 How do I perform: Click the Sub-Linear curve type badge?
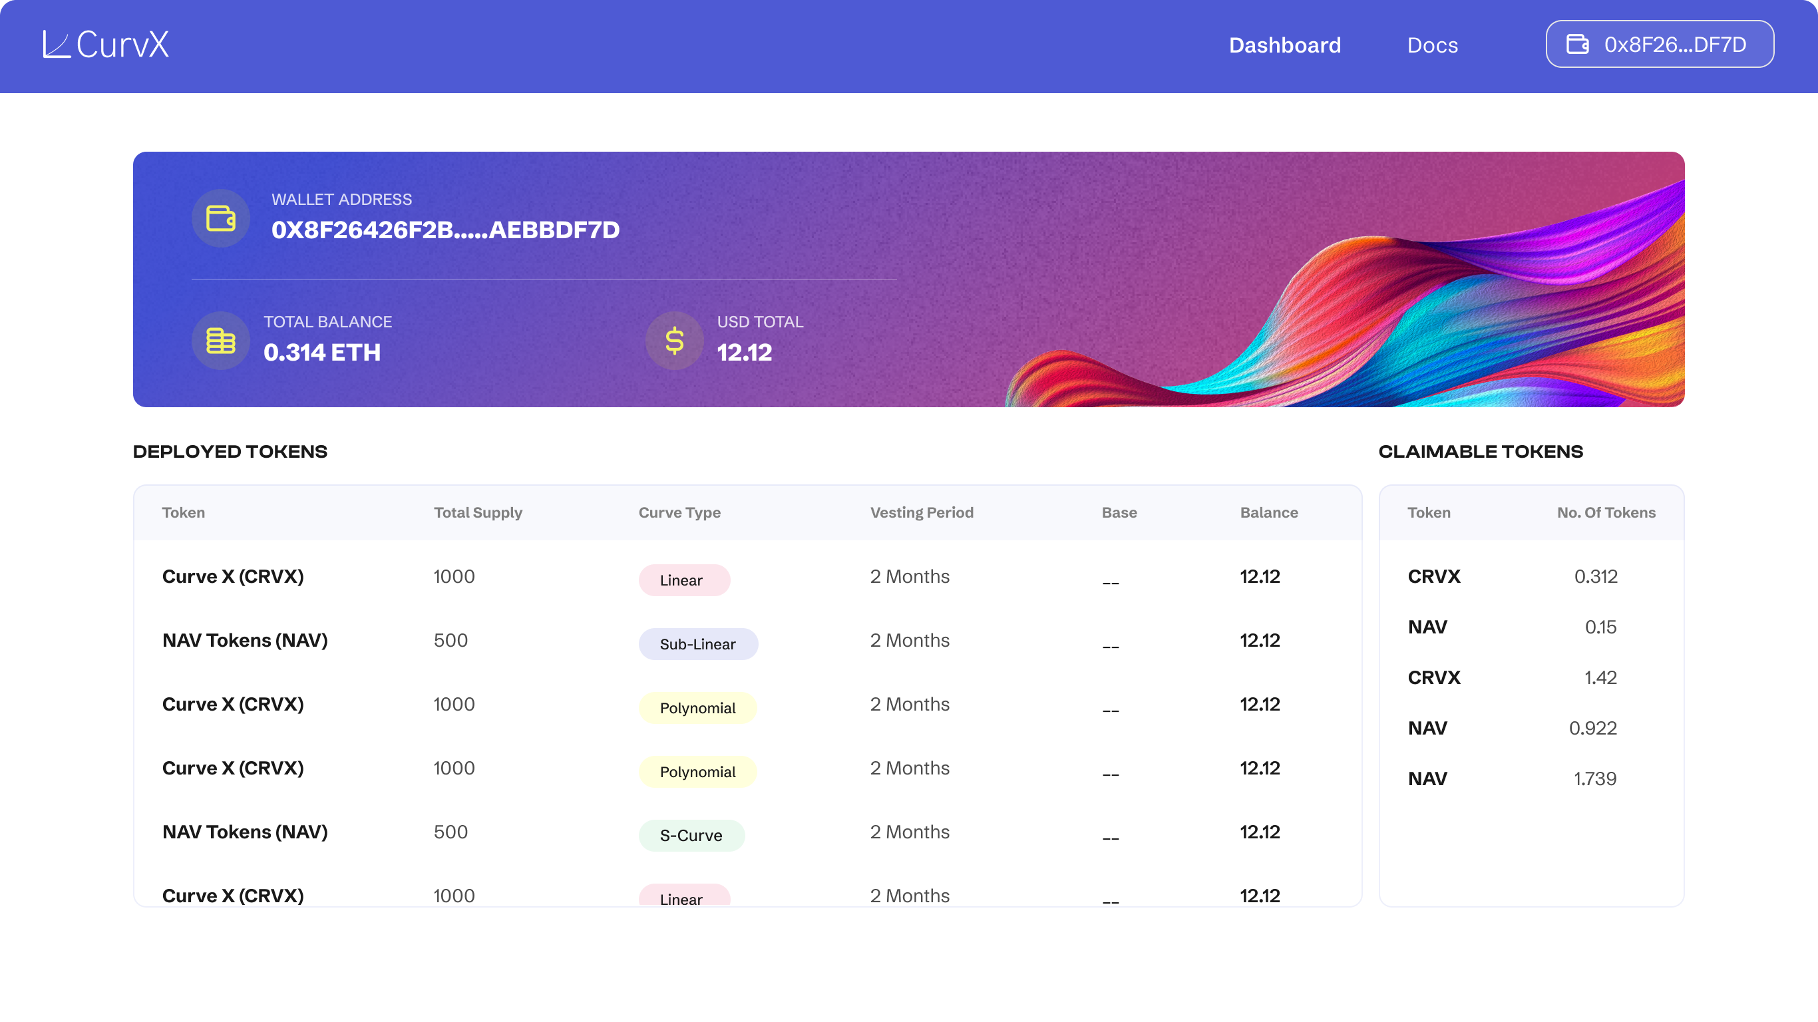[697, 643]
